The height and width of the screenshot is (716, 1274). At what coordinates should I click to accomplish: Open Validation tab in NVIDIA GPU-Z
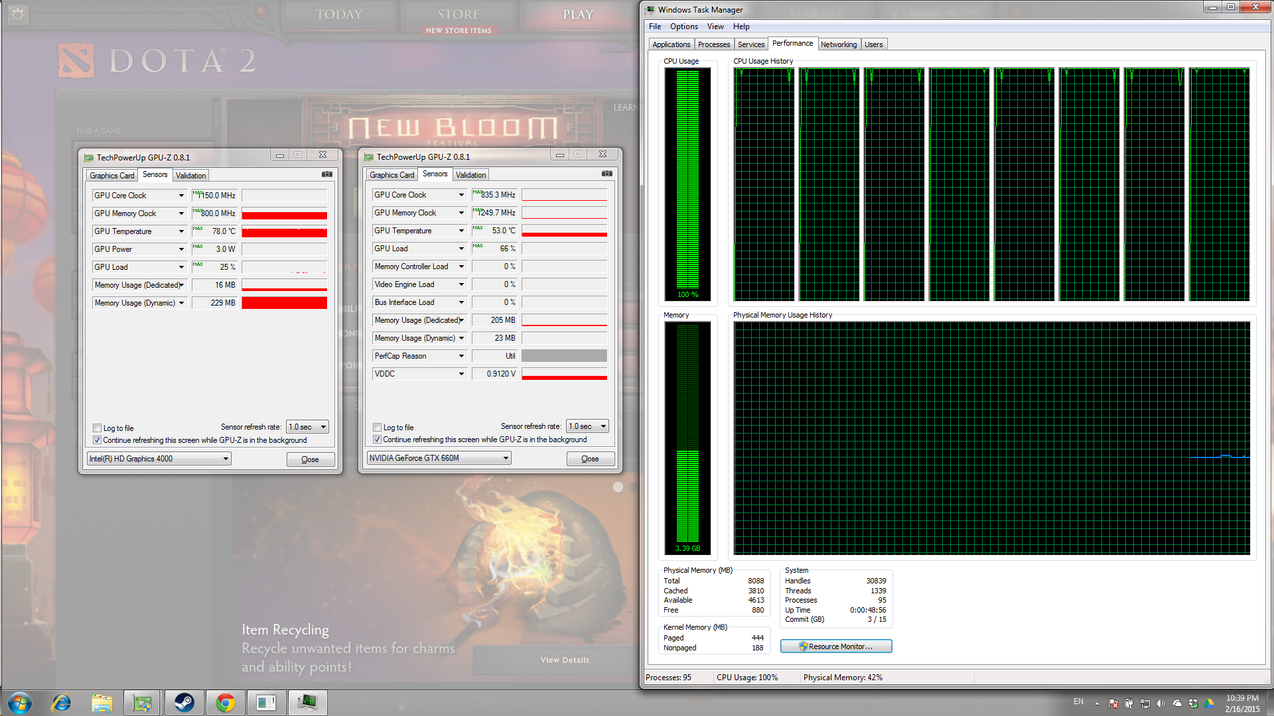pos(471,175)
